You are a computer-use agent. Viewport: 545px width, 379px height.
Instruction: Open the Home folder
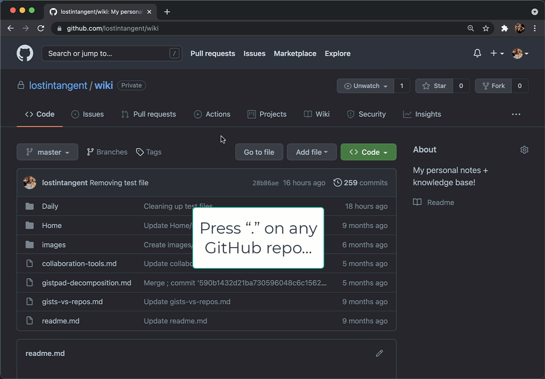point(52,226)
